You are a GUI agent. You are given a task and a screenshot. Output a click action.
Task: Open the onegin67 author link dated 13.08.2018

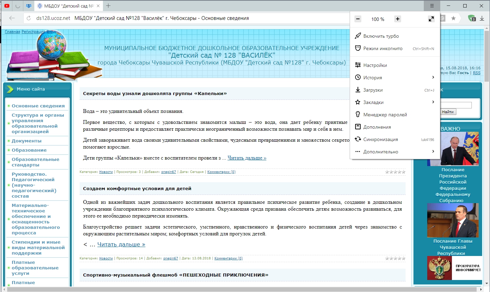point(171,258)
